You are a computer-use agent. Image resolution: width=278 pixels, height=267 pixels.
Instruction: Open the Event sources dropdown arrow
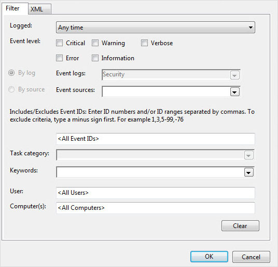(x=235, y=92)
